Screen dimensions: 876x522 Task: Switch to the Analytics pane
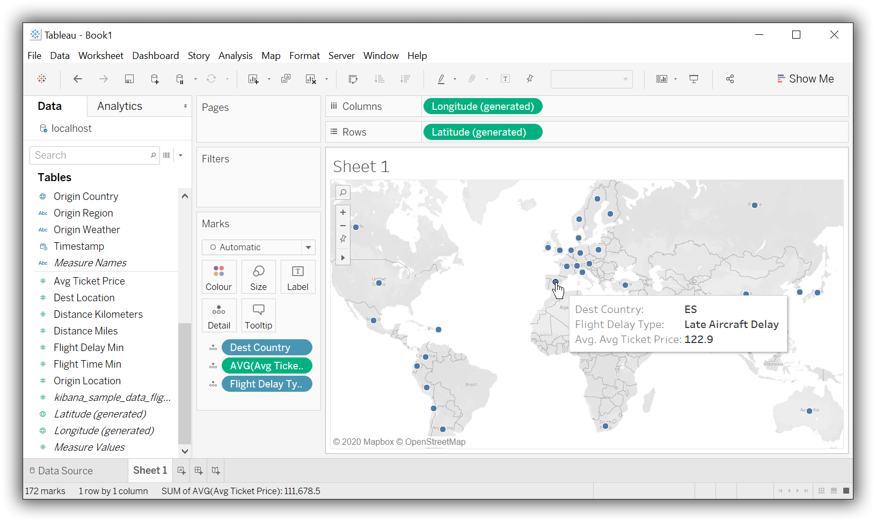[x=119, y=106]
